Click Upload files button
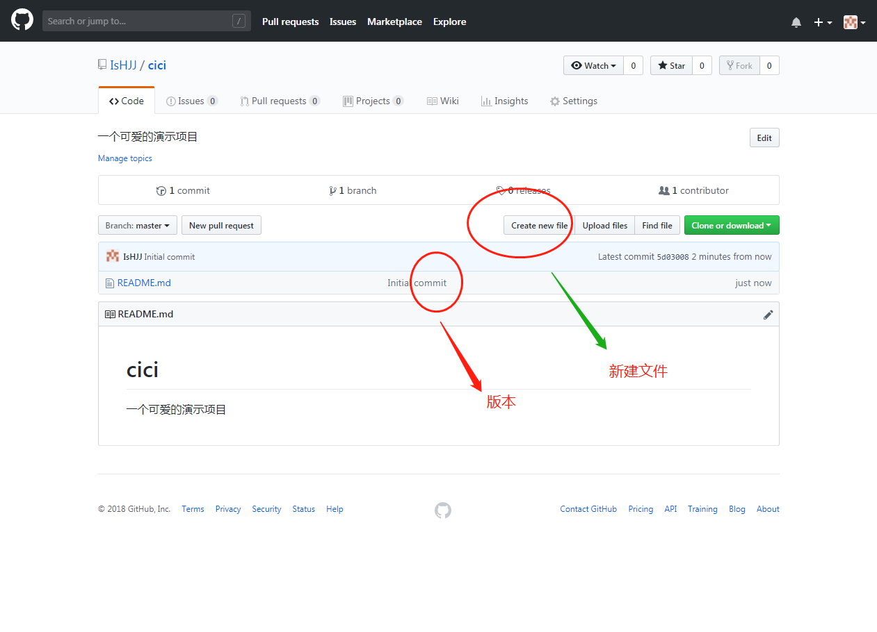Image resolution: width=877 pixels, height=632 pixels. (604, 225)
